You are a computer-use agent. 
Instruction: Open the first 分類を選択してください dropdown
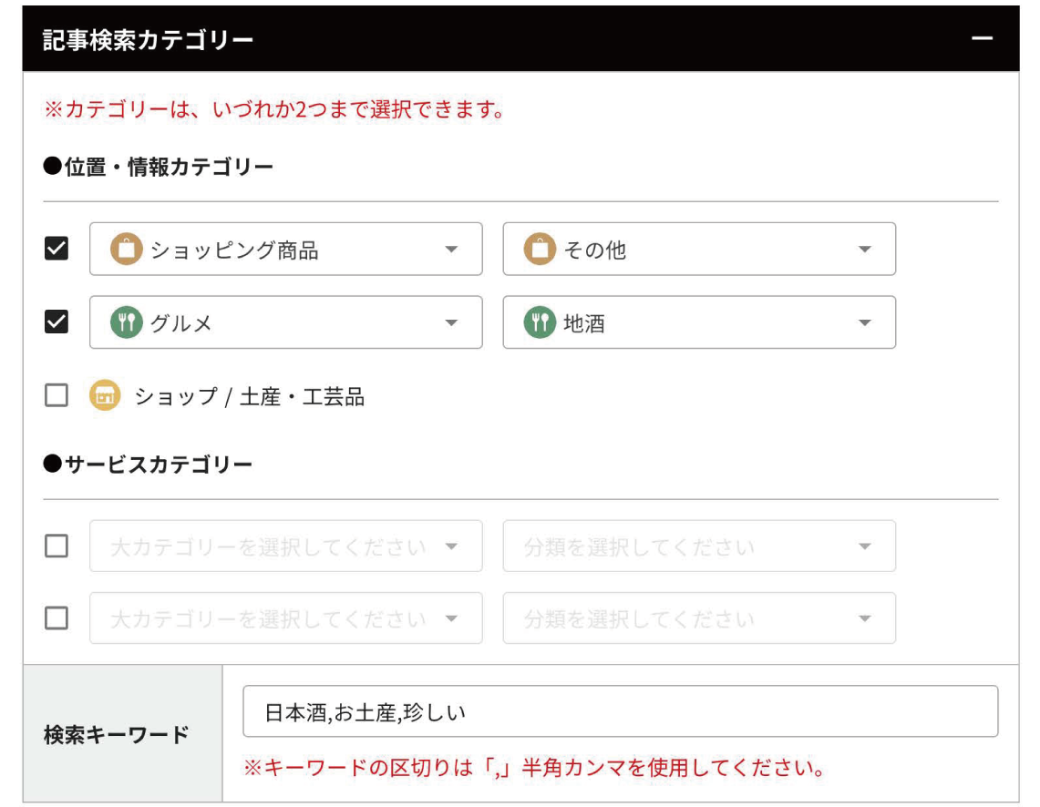pos(699,546)
